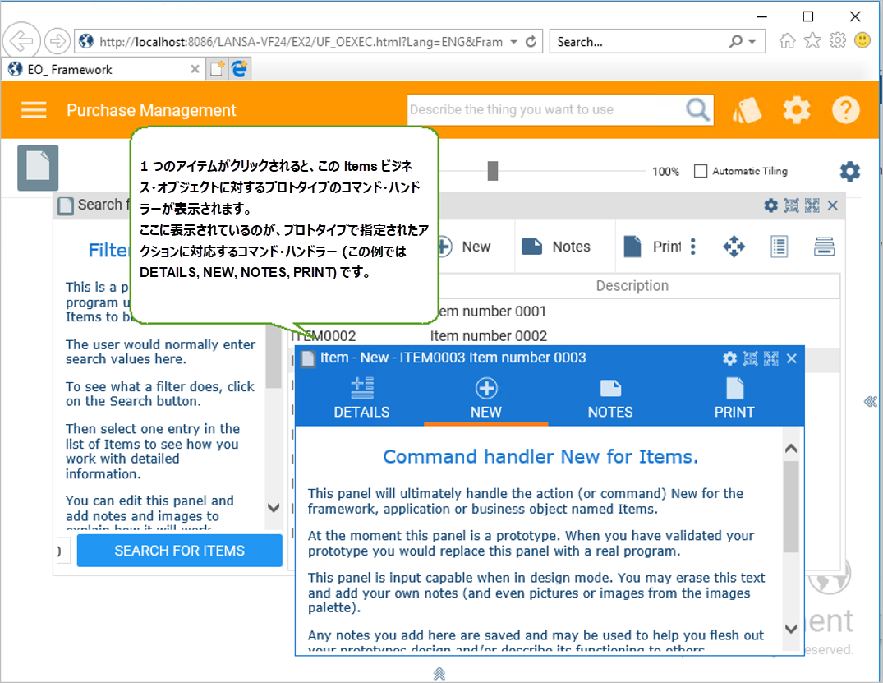Close the Item - New window
The height and width of the screenshot is (683, 883).
[x=791, y=358]
